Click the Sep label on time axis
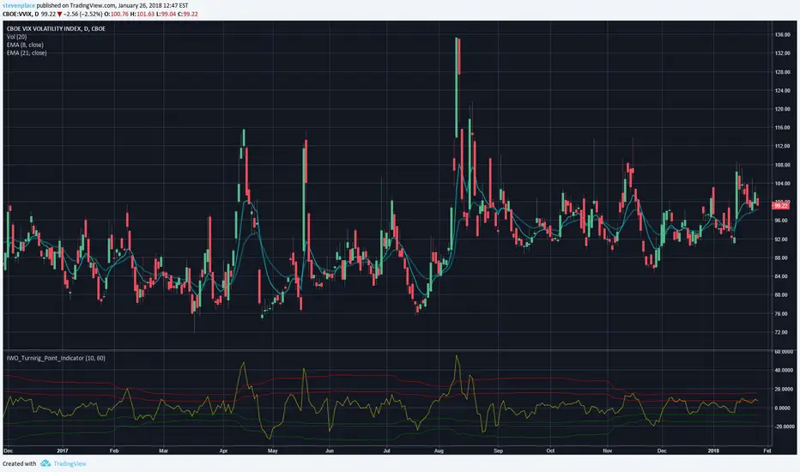This screenshot has width=800, height=472. point(498,451)
